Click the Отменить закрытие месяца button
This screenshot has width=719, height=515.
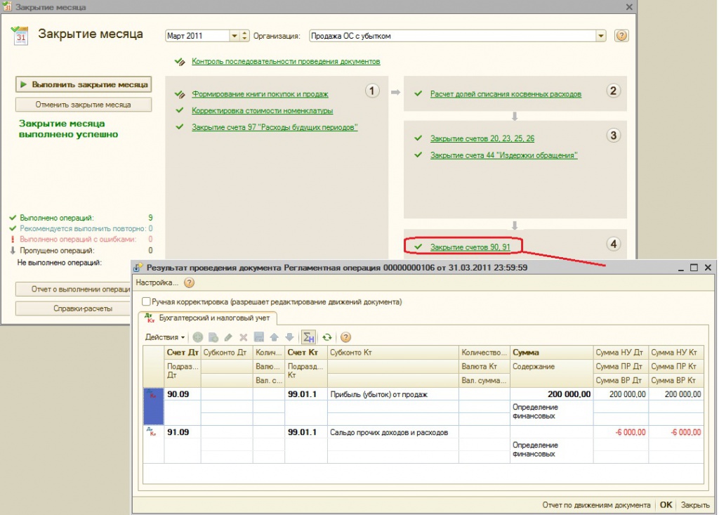point(84,105)
